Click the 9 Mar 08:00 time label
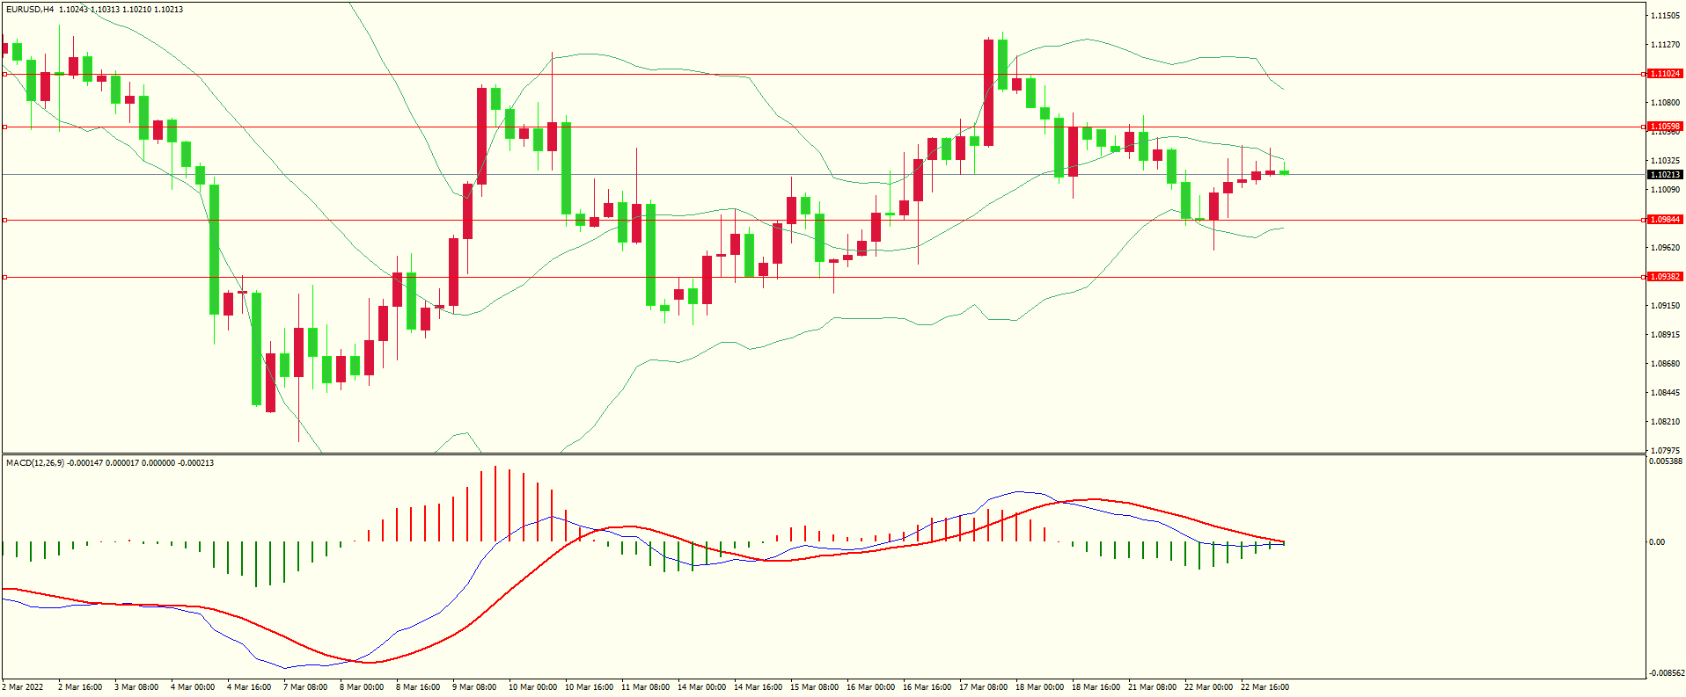This screenshot has height=697, width=1686. point(474,687)
